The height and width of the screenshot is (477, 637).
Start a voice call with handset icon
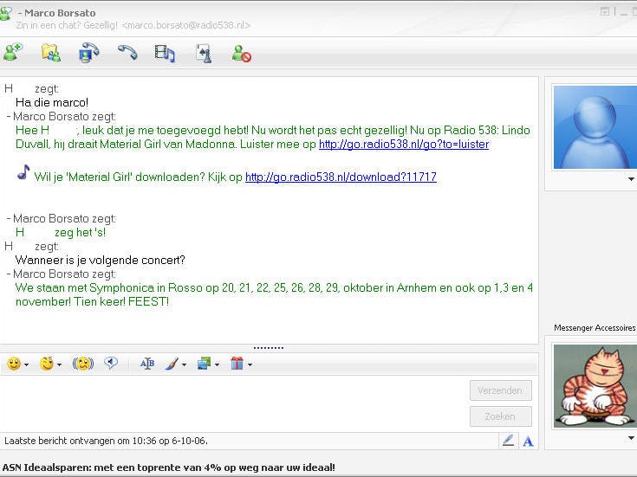click(127, 53)
